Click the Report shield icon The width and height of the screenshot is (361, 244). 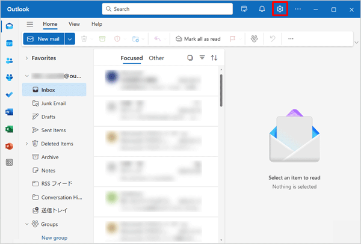click(x=117, y=38)
